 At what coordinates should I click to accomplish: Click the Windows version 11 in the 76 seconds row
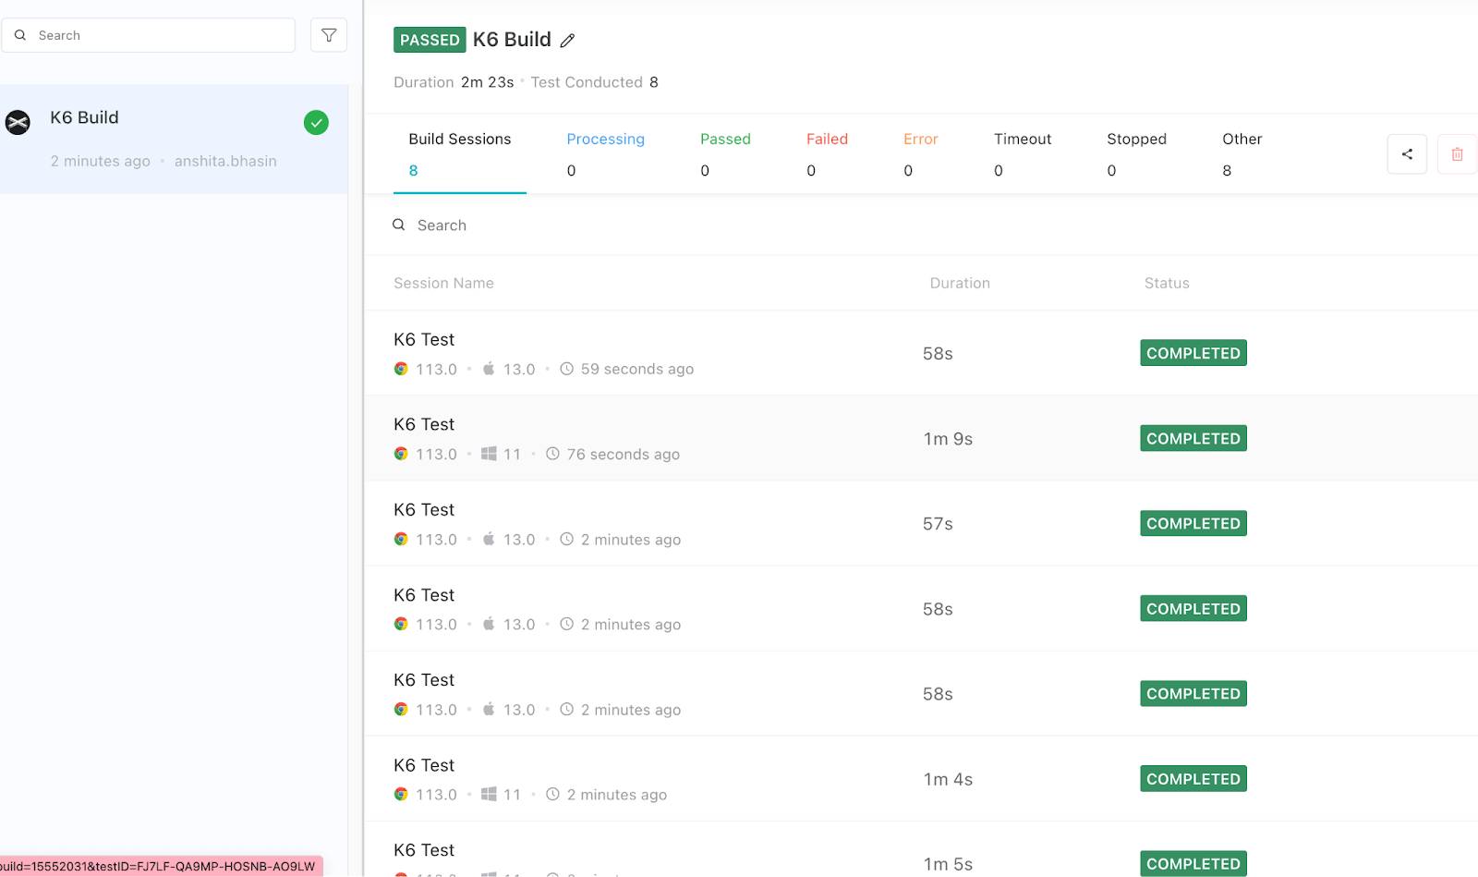point(512,454)
